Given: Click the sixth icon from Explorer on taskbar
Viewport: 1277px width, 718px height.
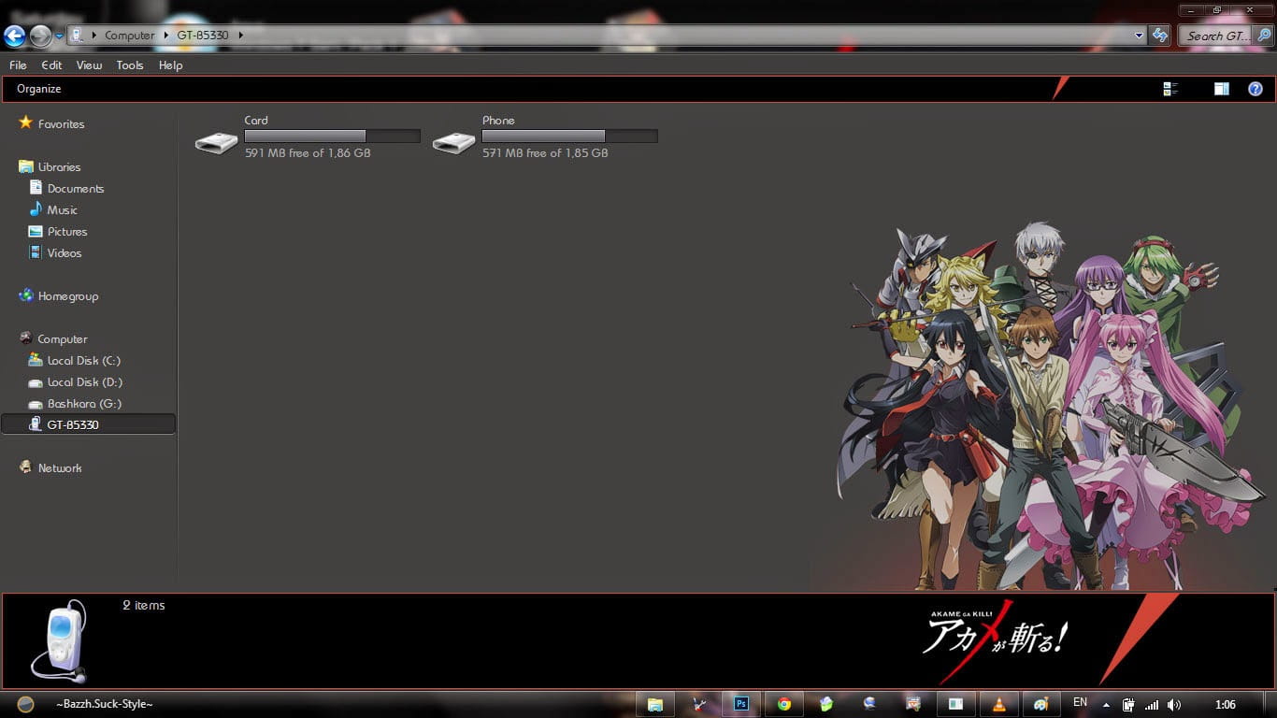Looking at the screenshot, I should pyautogui.click(x=913, y=704).
